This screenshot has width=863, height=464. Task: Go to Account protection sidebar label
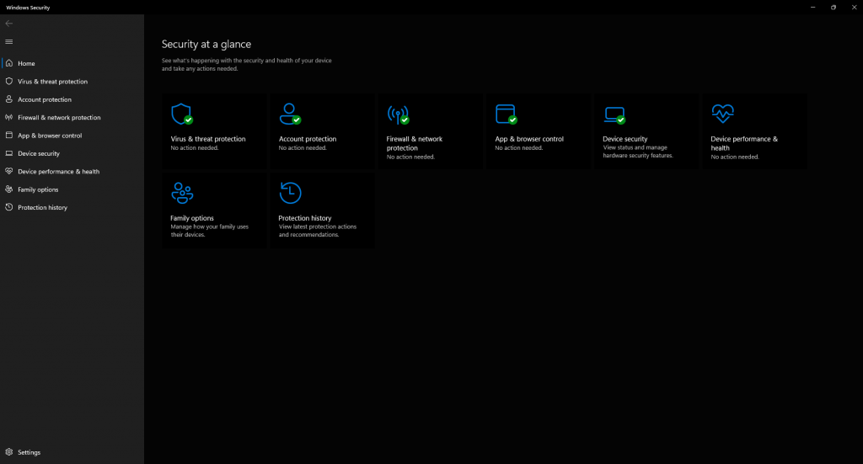[45, 99]
